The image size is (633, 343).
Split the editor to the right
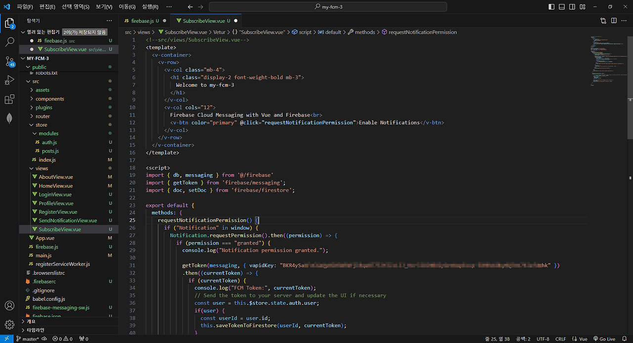[614, 21]
